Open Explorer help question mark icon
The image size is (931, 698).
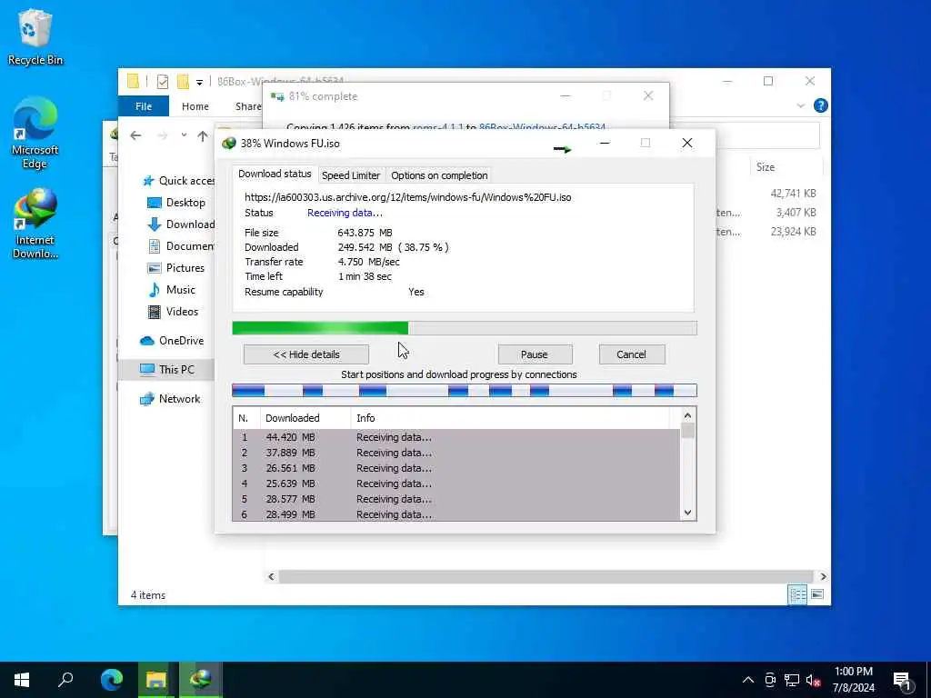821,105
